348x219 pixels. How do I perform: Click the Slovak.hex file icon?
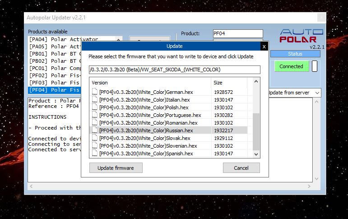[x=95, y=138]
